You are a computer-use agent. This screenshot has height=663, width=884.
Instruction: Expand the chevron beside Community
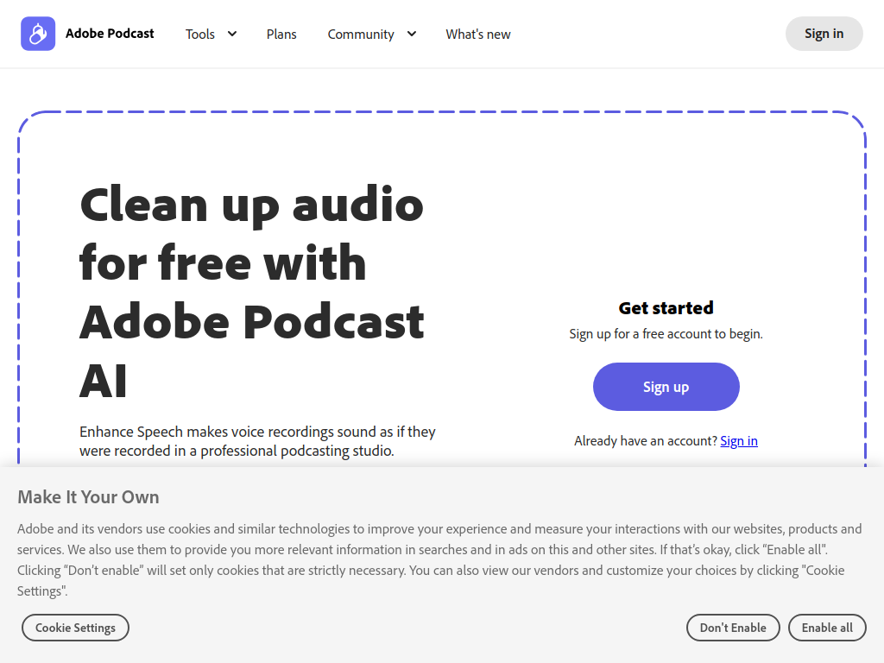pyautogui.click(x=412, y=34)
